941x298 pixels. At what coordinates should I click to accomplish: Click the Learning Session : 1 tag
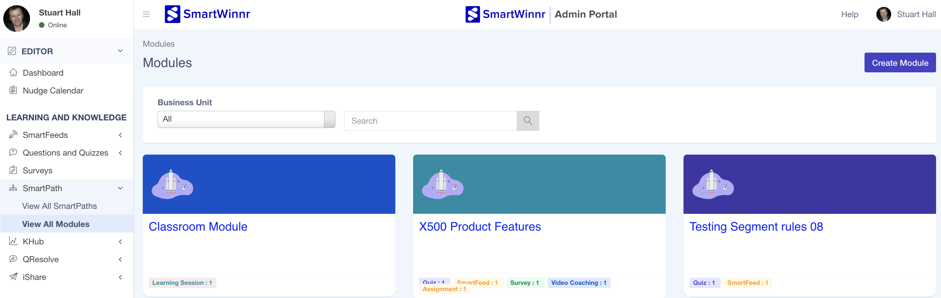[182, 283]
